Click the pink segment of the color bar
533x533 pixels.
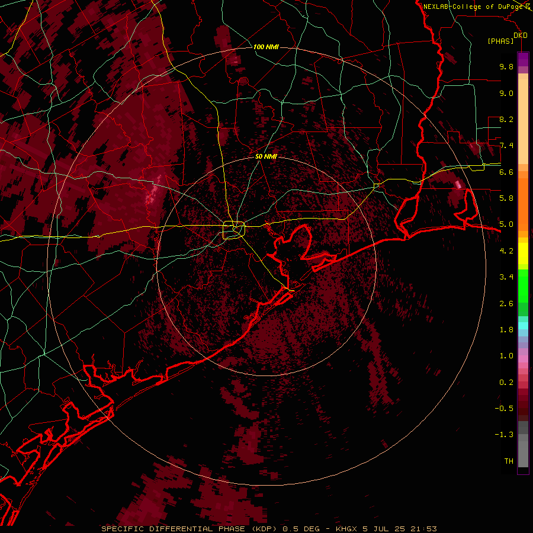point(523,359)
